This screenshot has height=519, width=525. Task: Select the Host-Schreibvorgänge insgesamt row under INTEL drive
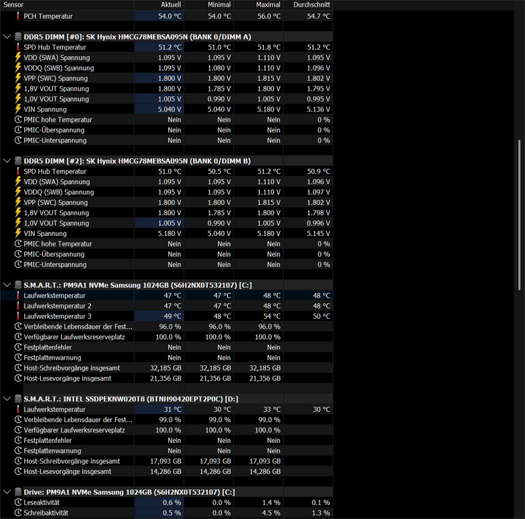click(72, 461)
